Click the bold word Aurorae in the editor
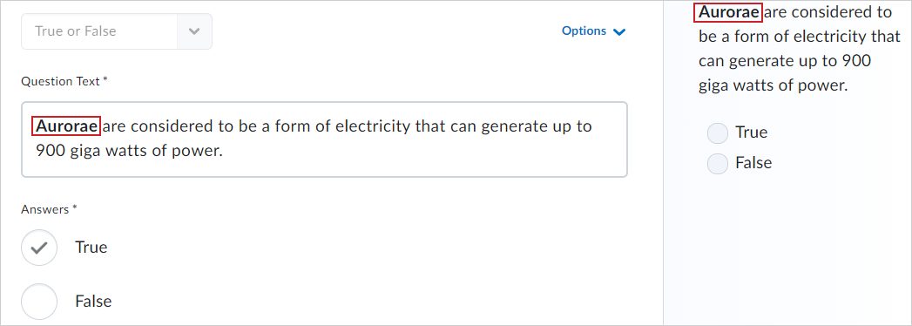 pyautogui.click(x=66, y=126)
